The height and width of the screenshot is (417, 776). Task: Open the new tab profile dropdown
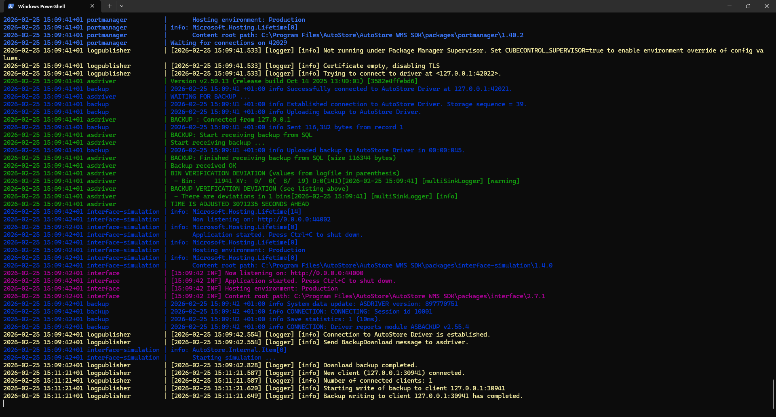click(x=121, y=6)
